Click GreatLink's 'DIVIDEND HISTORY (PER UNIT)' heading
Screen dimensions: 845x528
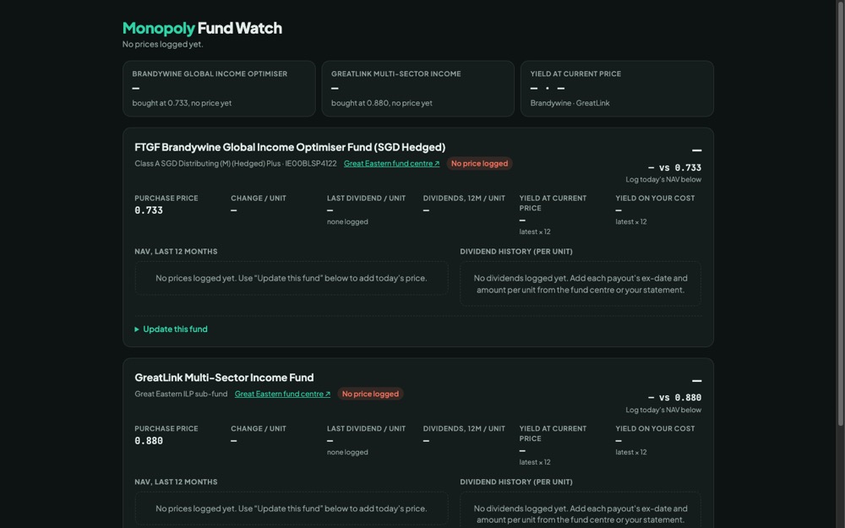click(x=516, y=482)
